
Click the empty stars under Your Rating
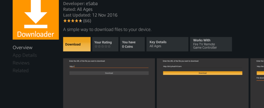coord(102,47)
